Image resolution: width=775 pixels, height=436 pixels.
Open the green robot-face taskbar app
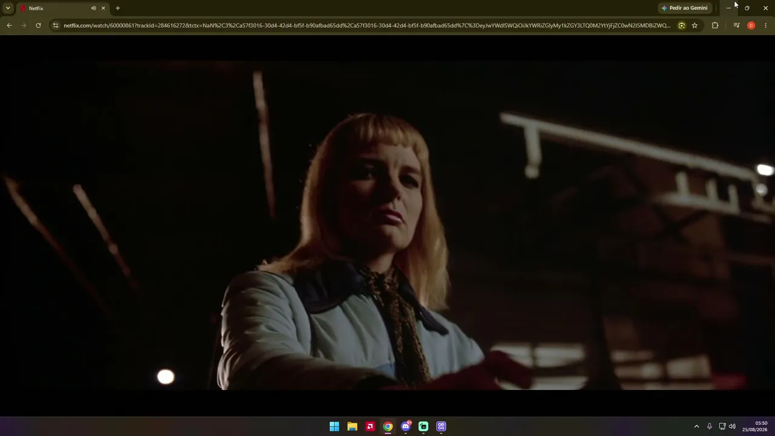[423, 426]
